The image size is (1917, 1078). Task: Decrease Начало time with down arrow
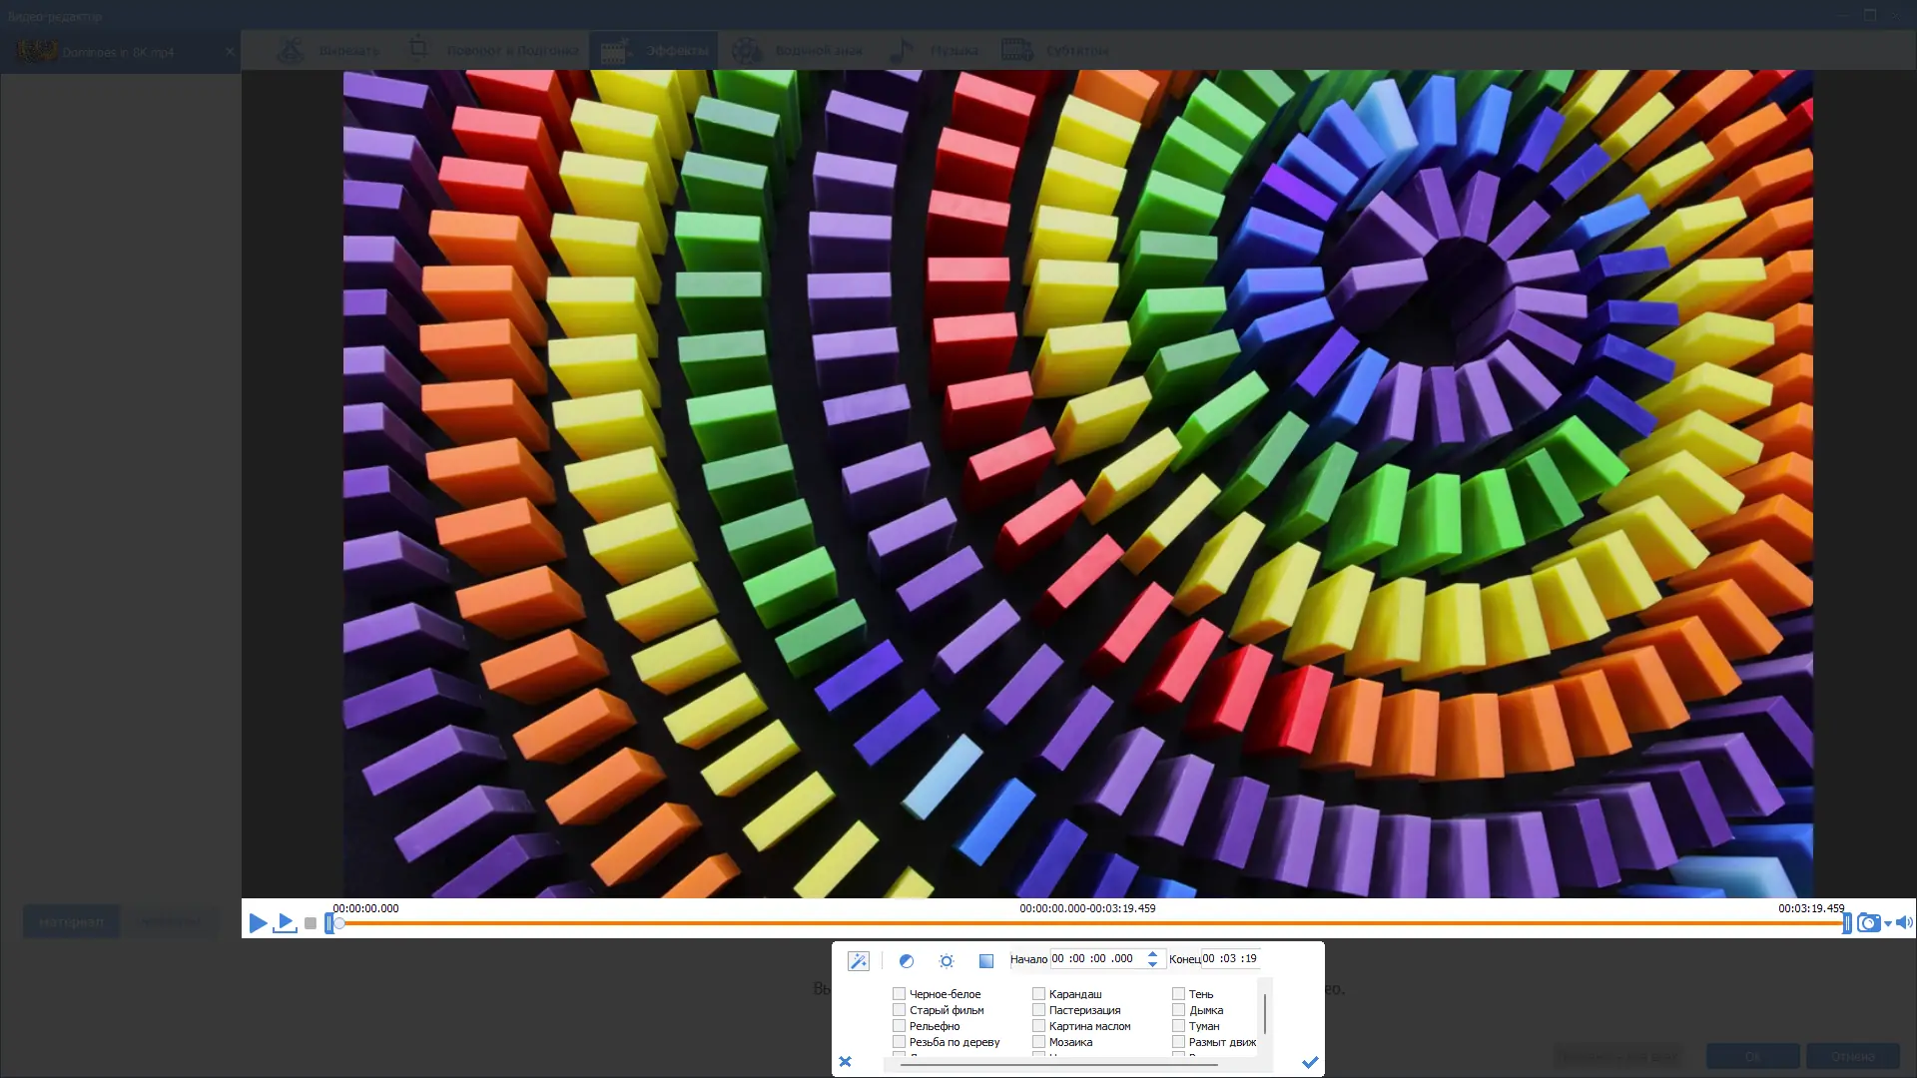(x=1152, y=965)
